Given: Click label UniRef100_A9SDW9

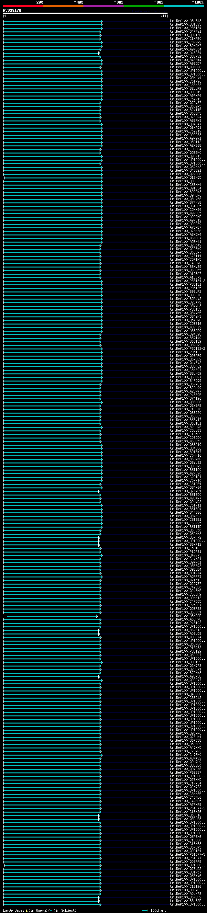Looking at the screenshot, I should coord(186,92).
